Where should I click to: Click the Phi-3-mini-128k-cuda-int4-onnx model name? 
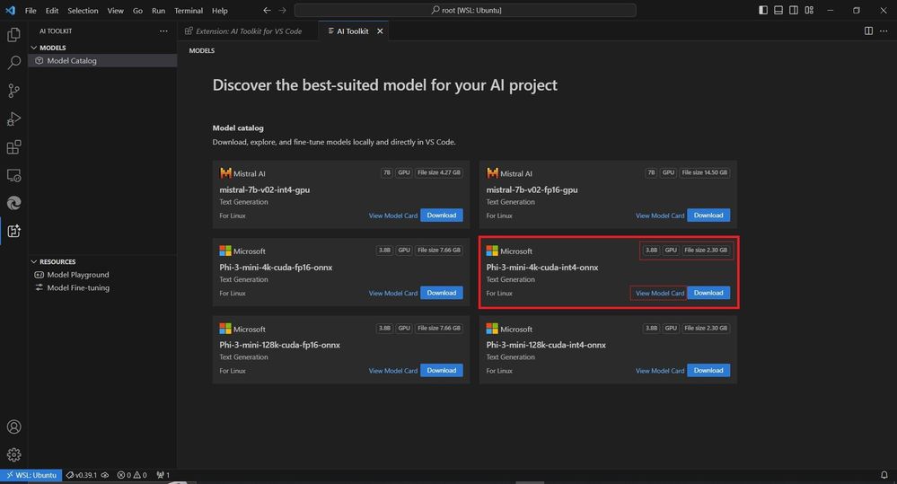(546, 345)
